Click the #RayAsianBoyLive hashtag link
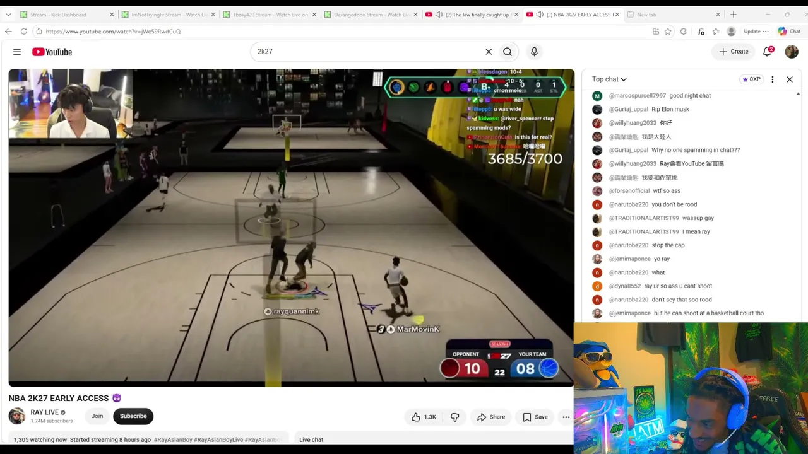808x454 pixels. tap(218, 439)
